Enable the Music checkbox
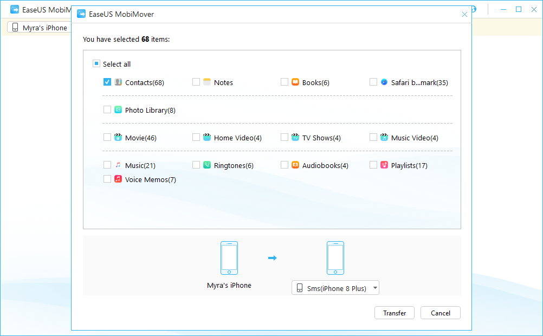Viewport: 543px width, 336px height. point(107,165)
